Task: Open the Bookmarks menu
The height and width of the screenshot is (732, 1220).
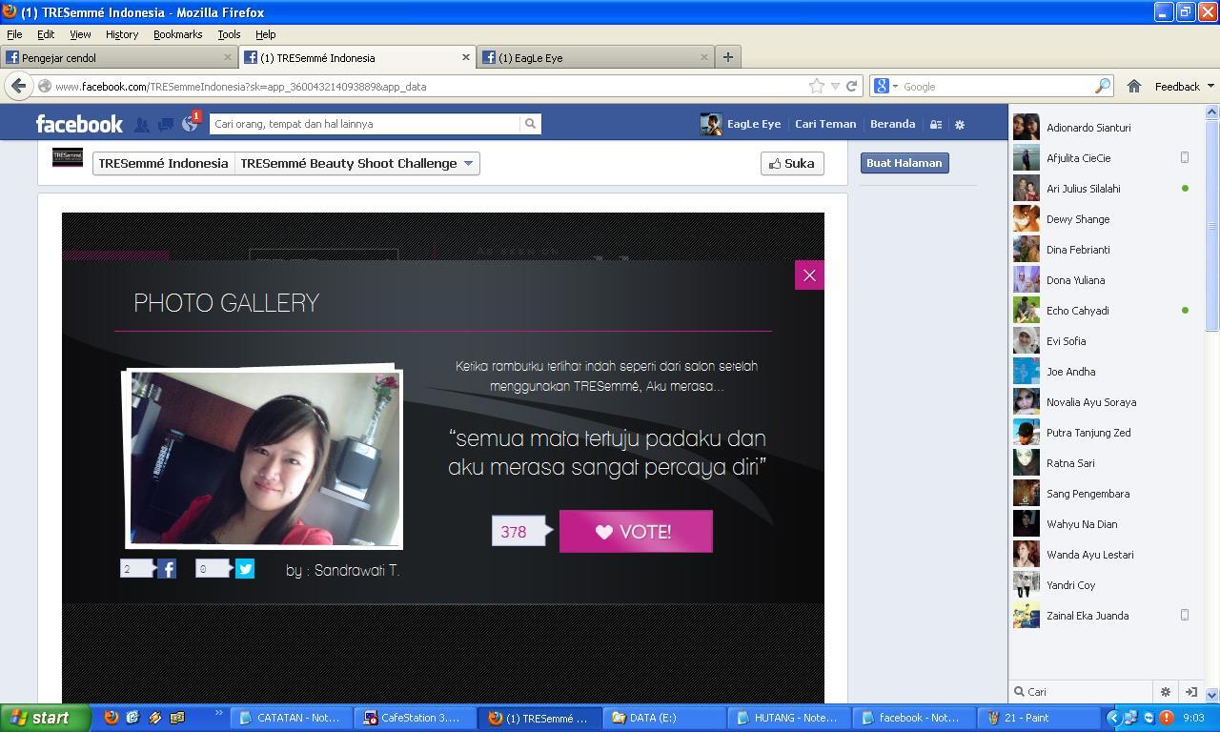Action: tap(177, 34)
